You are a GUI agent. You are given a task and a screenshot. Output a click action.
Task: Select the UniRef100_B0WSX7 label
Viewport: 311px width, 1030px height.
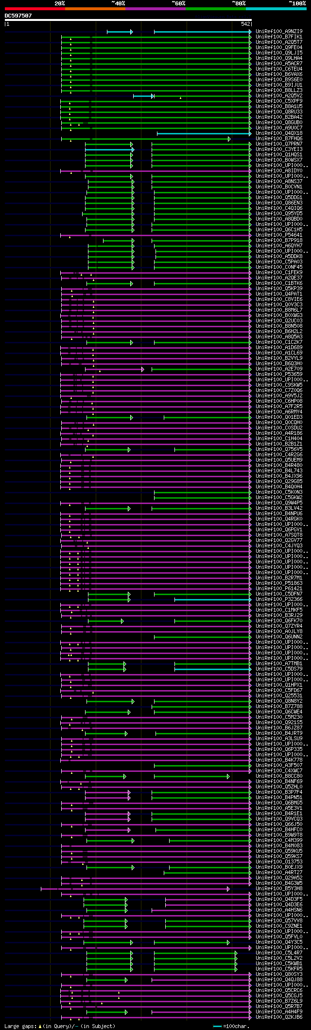(279, 160)
